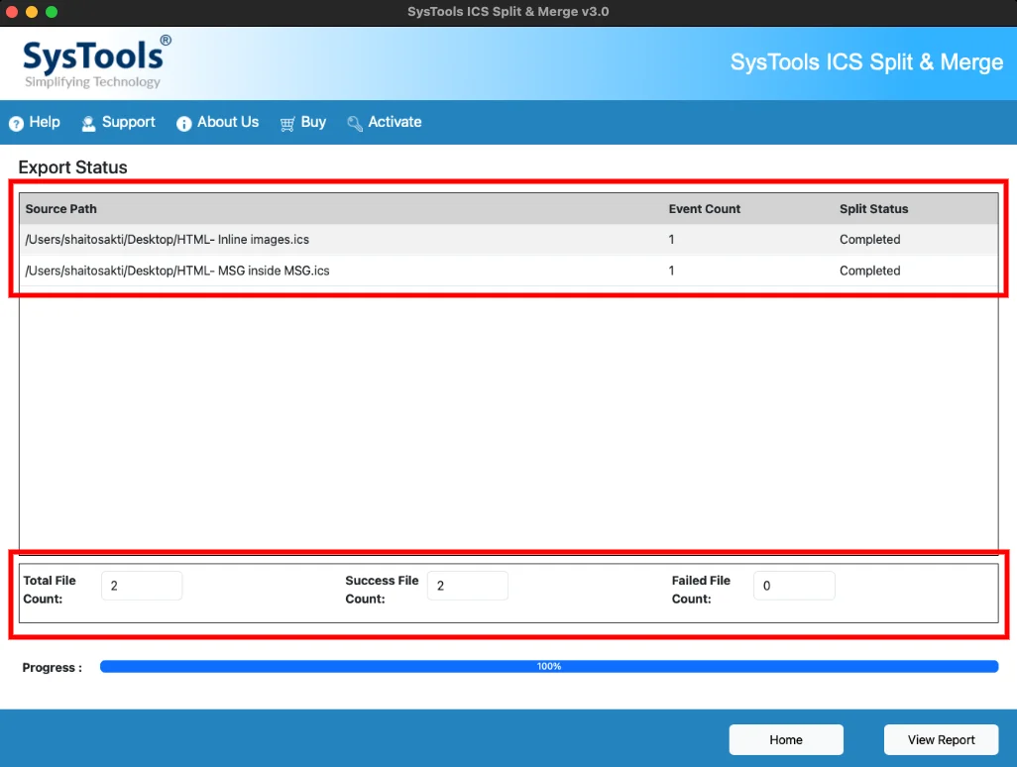Open the About Us menu label

coord(228,122)
